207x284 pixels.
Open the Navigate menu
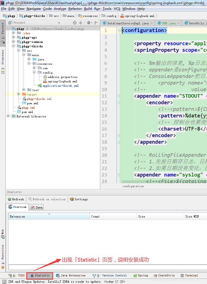[x=34, y=9]
